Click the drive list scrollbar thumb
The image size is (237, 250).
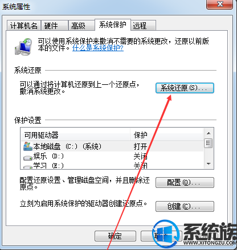point(209,143)
